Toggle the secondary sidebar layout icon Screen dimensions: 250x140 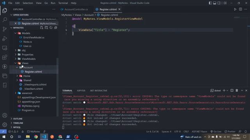pyautogui.click(x=219, y=3)
